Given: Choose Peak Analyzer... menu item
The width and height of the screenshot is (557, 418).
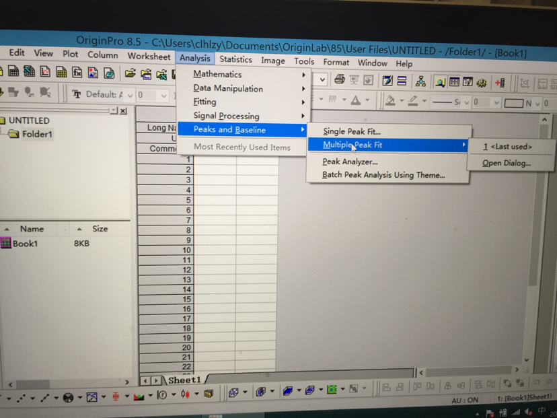Looking at the screenshot, I should [x=350, y=162].
